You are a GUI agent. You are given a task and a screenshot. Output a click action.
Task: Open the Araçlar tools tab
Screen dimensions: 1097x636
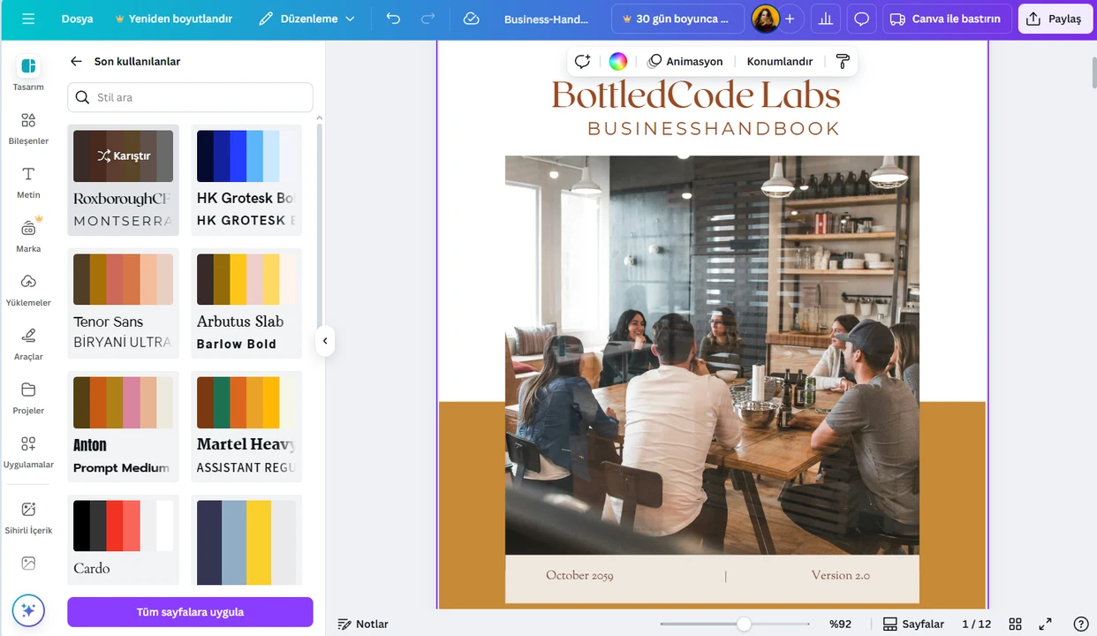coord(28,344)
